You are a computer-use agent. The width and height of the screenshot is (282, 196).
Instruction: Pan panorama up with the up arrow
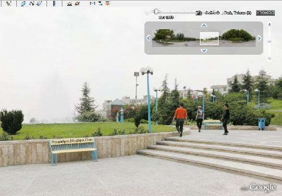coord(204,25)
